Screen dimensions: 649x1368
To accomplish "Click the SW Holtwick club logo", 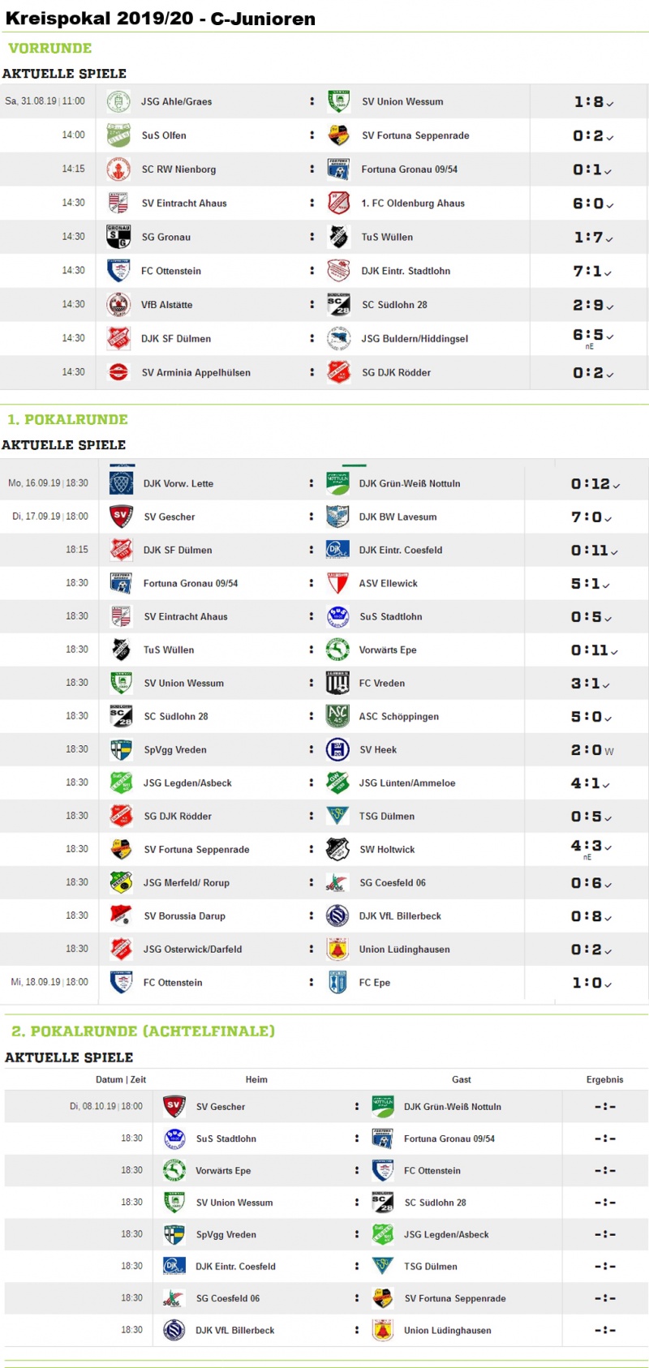I will point(337,849).
